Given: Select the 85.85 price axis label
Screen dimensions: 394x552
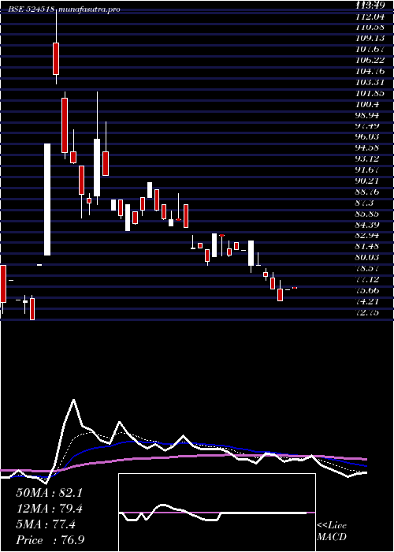Looking at the screenshot, I should pyautogui.click(x=368, y=214).
